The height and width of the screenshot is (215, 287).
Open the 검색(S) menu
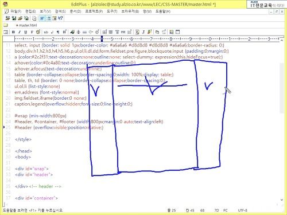(x=60, y=11)
